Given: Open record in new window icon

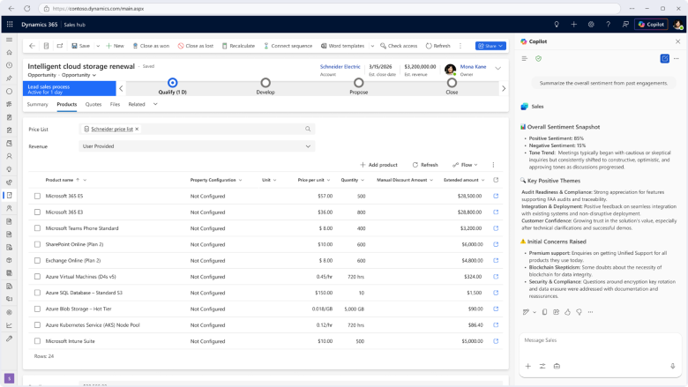Looking at the screenshot, I should (60, 46).
